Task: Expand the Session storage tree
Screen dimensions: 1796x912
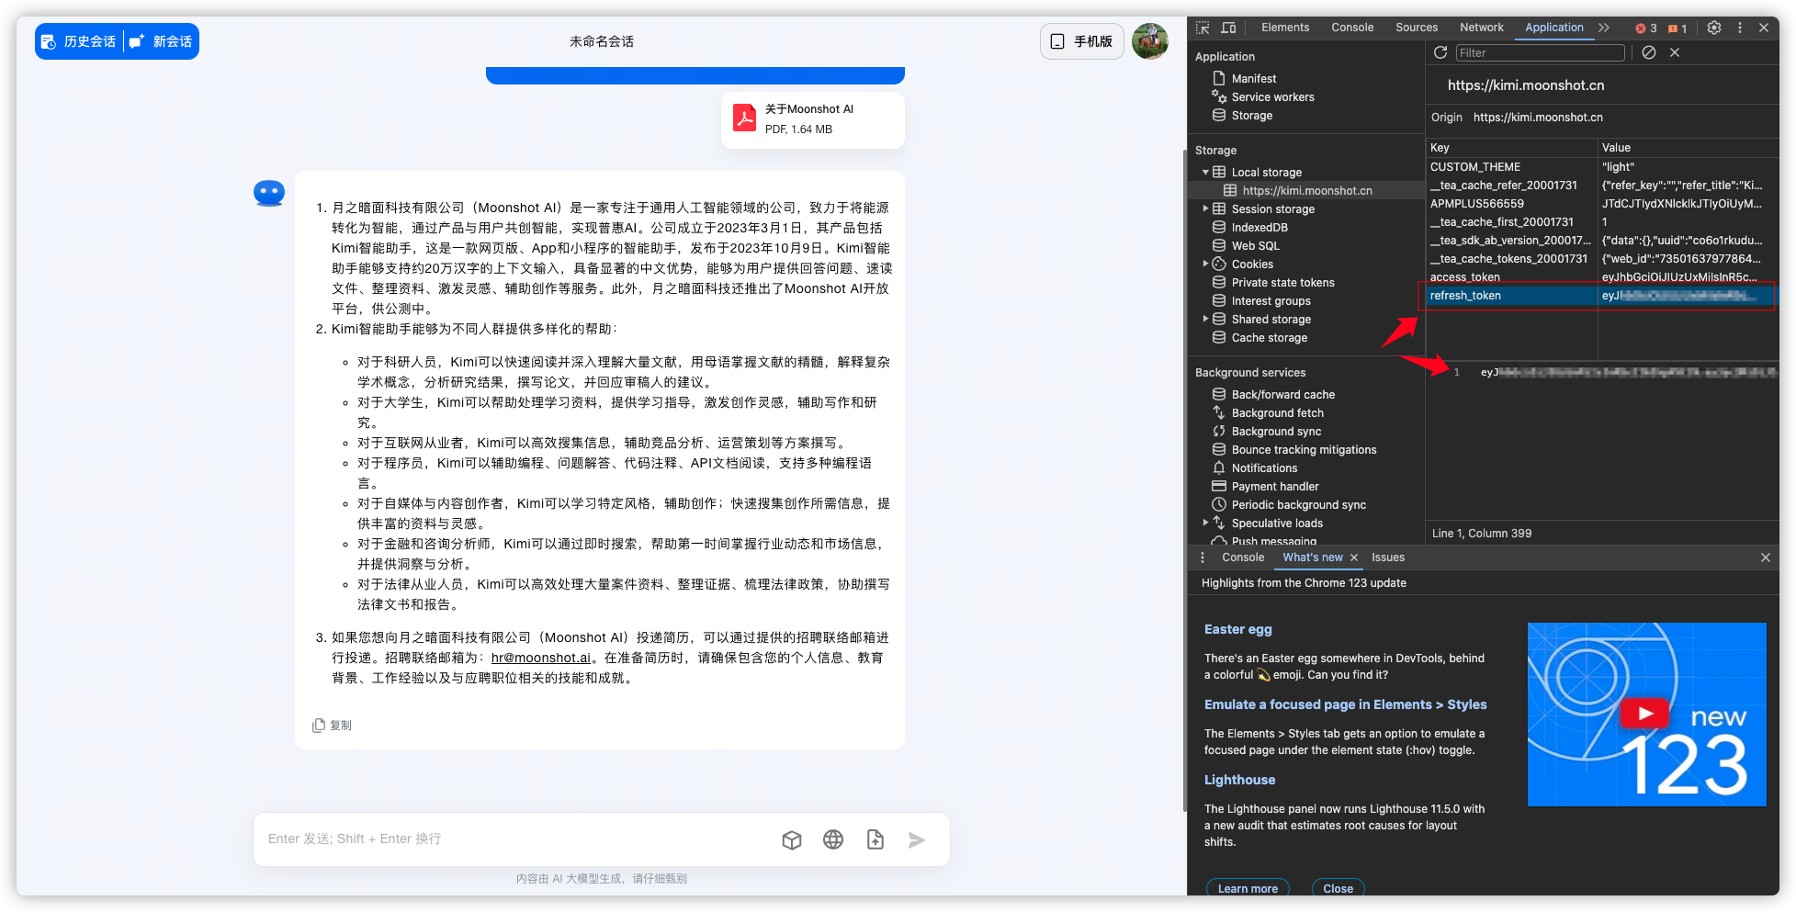Action: 1206,208
